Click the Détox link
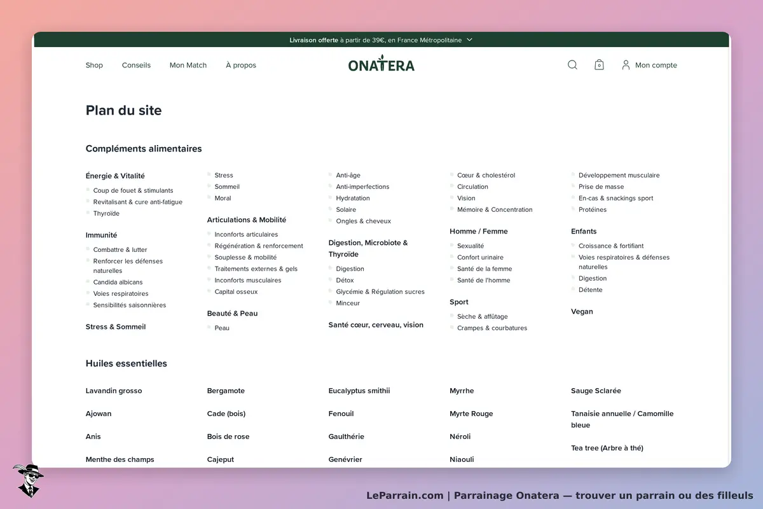Viewport: 763px width, 509px height. (345, 280)
